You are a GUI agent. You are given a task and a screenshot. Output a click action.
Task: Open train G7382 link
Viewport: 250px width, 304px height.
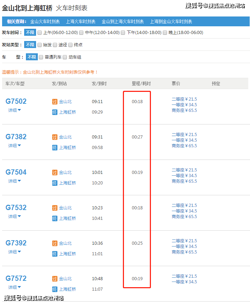pos(16,137)
